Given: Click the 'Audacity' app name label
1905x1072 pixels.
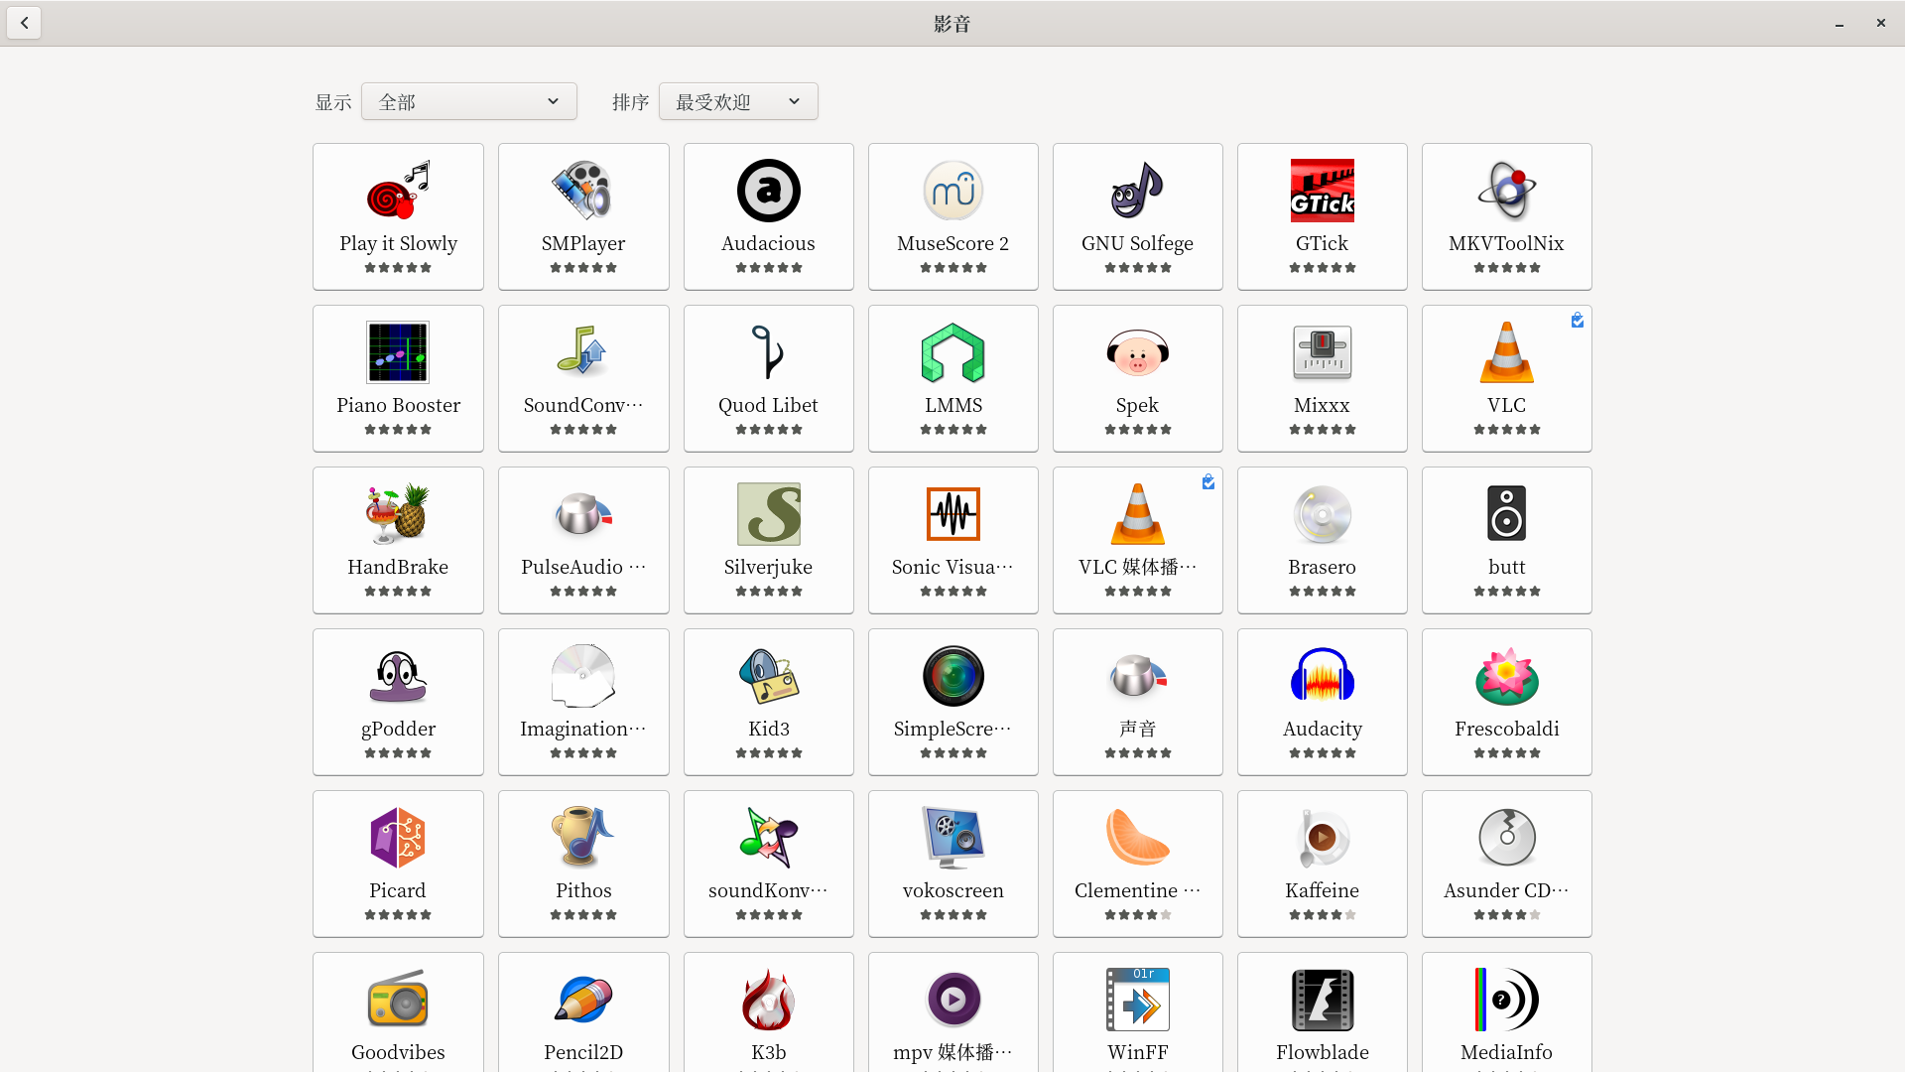Looking at the screenshot, I should 1323,729.
